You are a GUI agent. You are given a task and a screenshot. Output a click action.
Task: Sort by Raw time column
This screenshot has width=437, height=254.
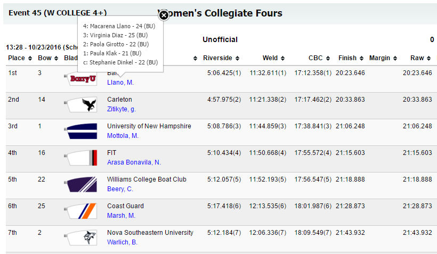420,58
